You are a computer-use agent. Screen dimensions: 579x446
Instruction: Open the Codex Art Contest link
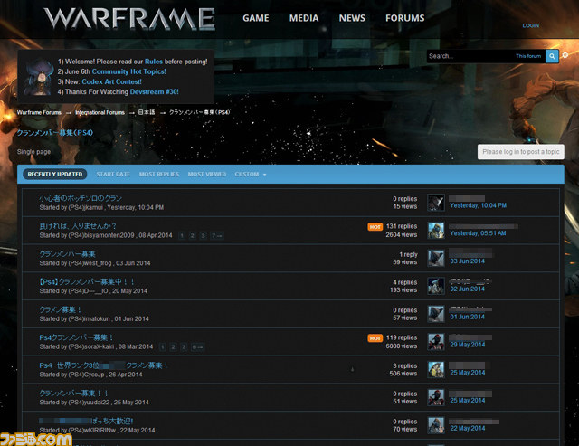pyautogui.click(x=111, y=81)
